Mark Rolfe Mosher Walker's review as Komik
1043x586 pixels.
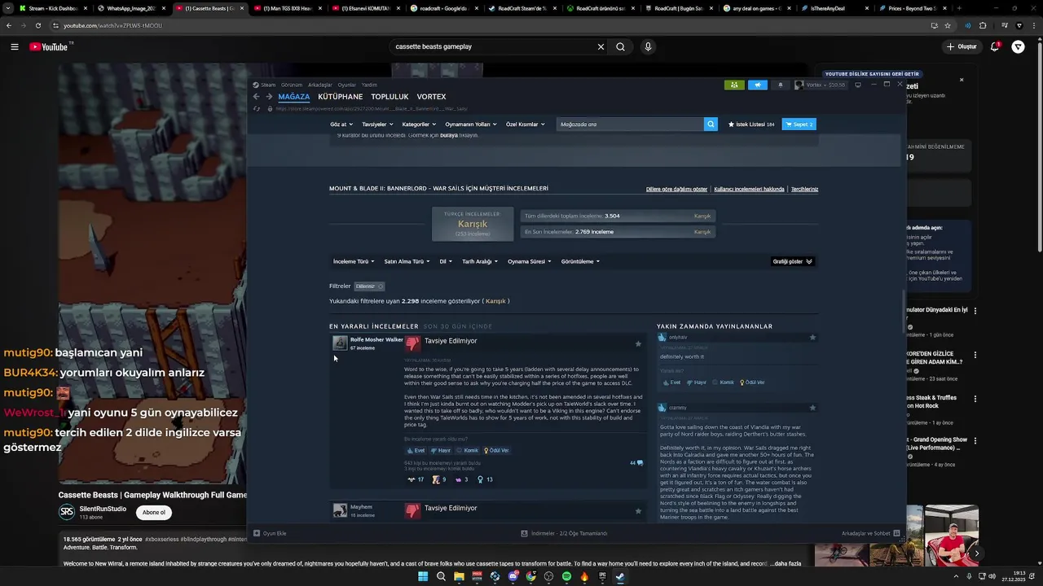click(x=468, y=450)
